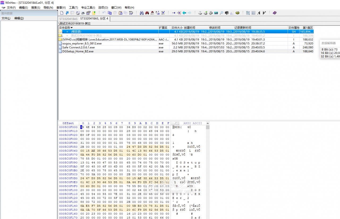The width and height of the screenshot is (340, 219).
Task: Click the magnifier Analyze Block icon
Action: [x=221, y=13]
